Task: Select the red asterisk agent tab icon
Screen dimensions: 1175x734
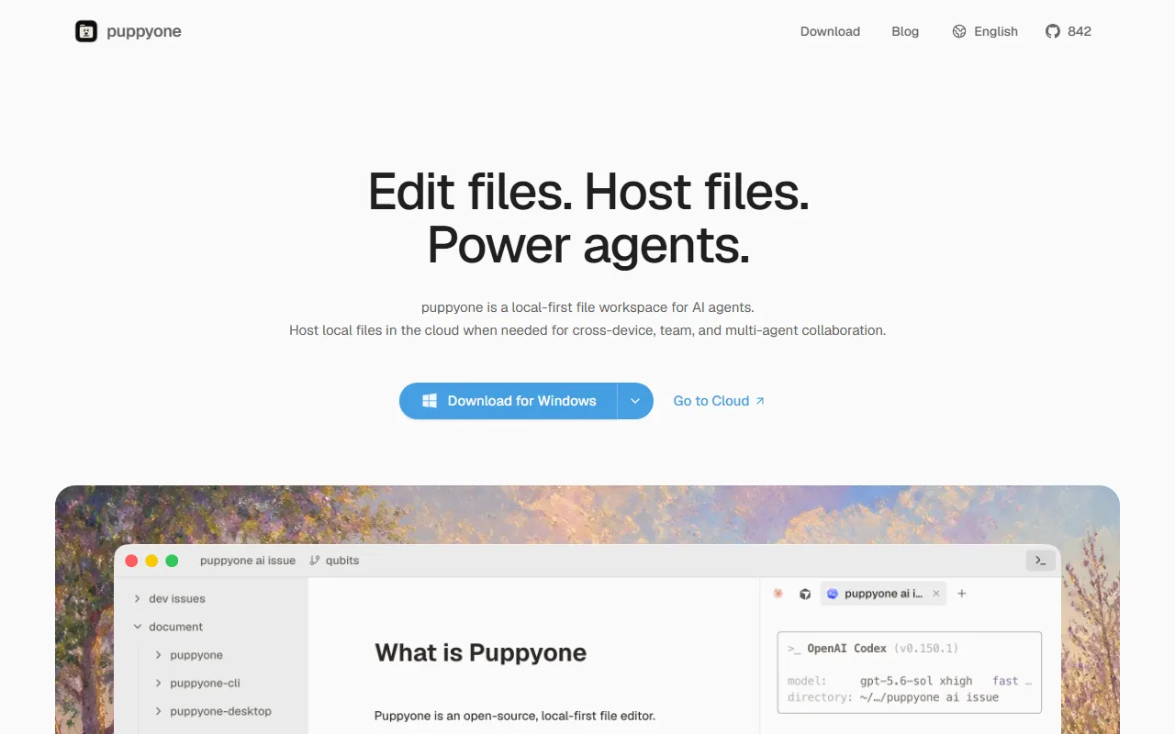Action: [778, 594]
